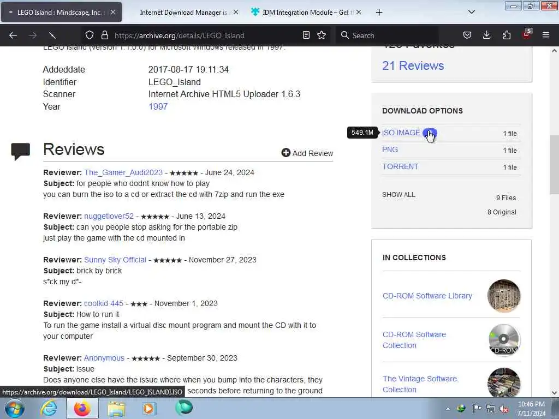Click the CD-ROM disc thumbnail
This screenshot has width=559, height=419.
504,340
